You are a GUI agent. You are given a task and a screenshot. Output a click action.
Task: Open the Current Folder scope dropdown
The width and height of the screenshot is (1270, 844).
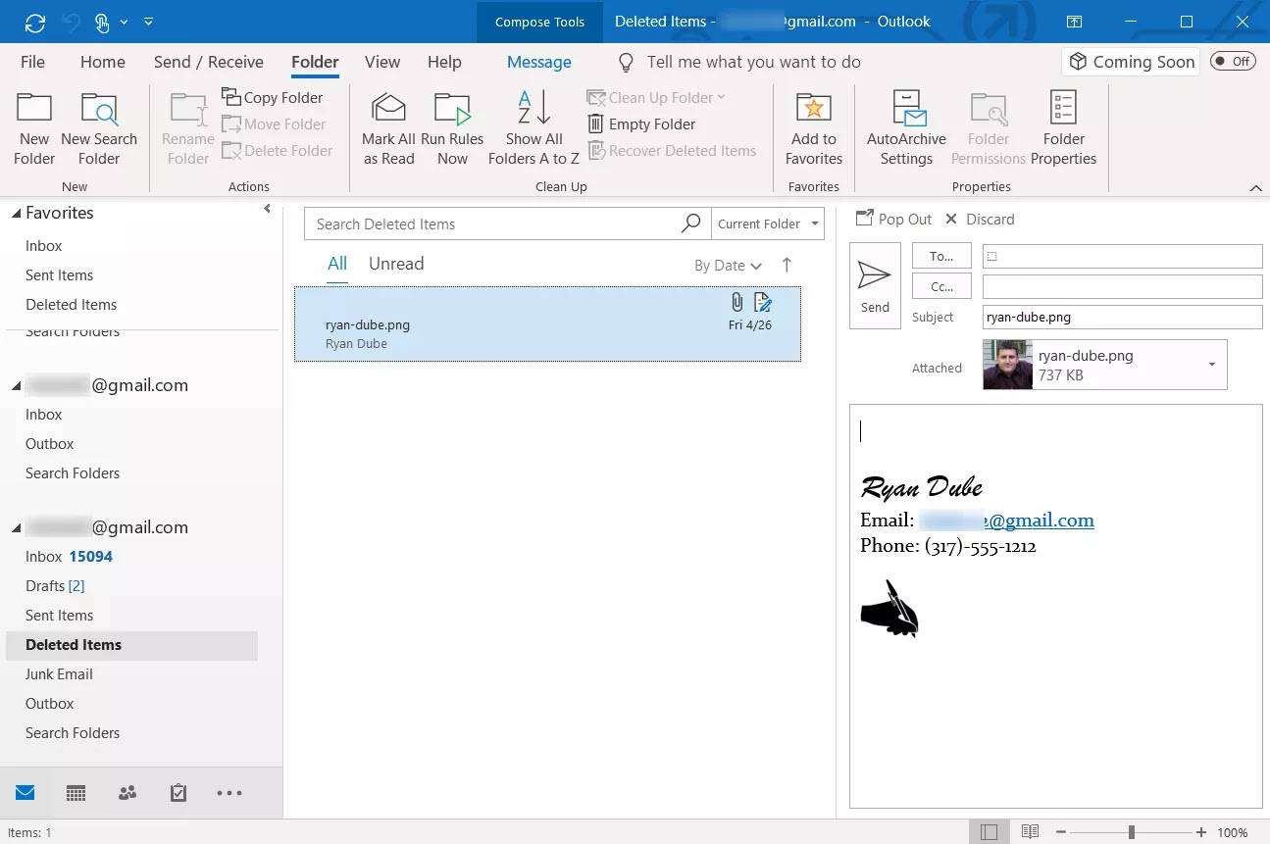tap(767, 223)
